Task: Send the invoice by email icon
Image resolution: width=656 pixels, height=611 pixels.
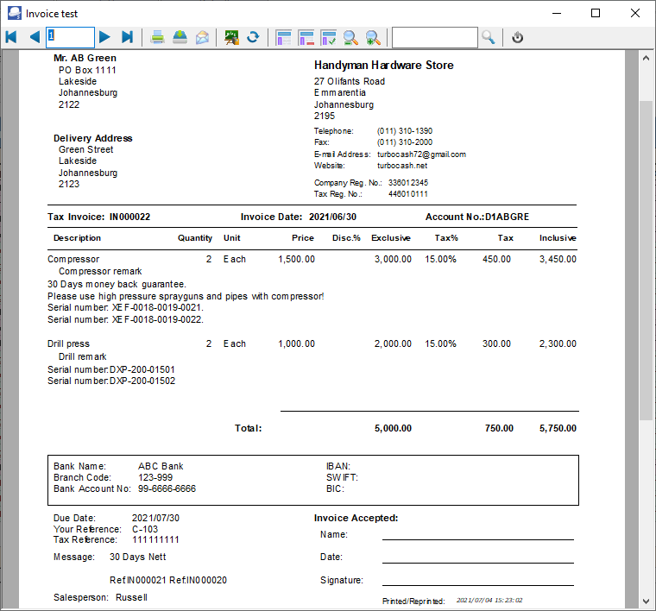Action: (x=202, y=37)
